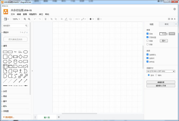This screenshot has height=121, width=179.
Task: Open the plus insert dropdown
Action: click(92, 19)
